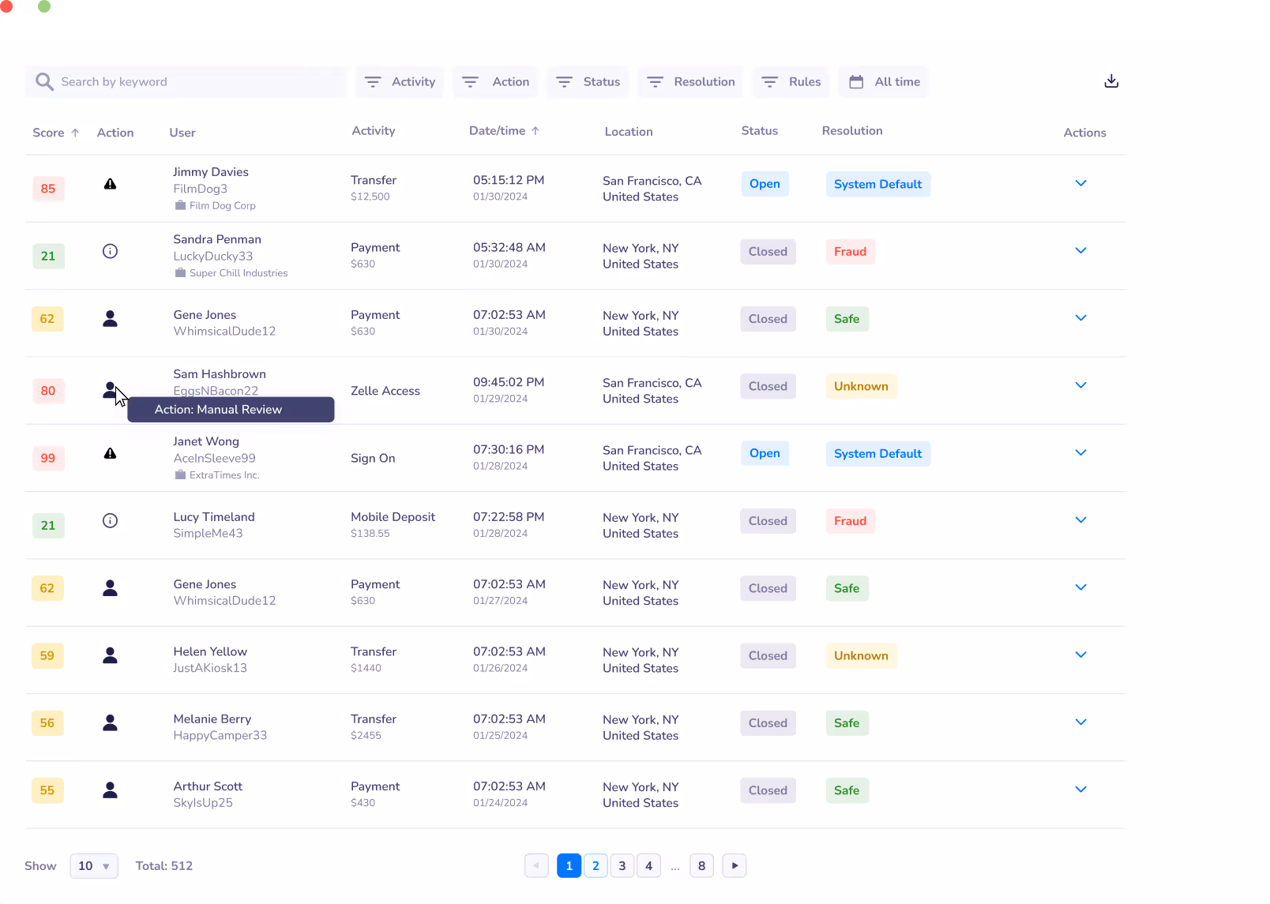Select current page 1 button
This screenshot has width=1270, height=904.
(569, 866)
